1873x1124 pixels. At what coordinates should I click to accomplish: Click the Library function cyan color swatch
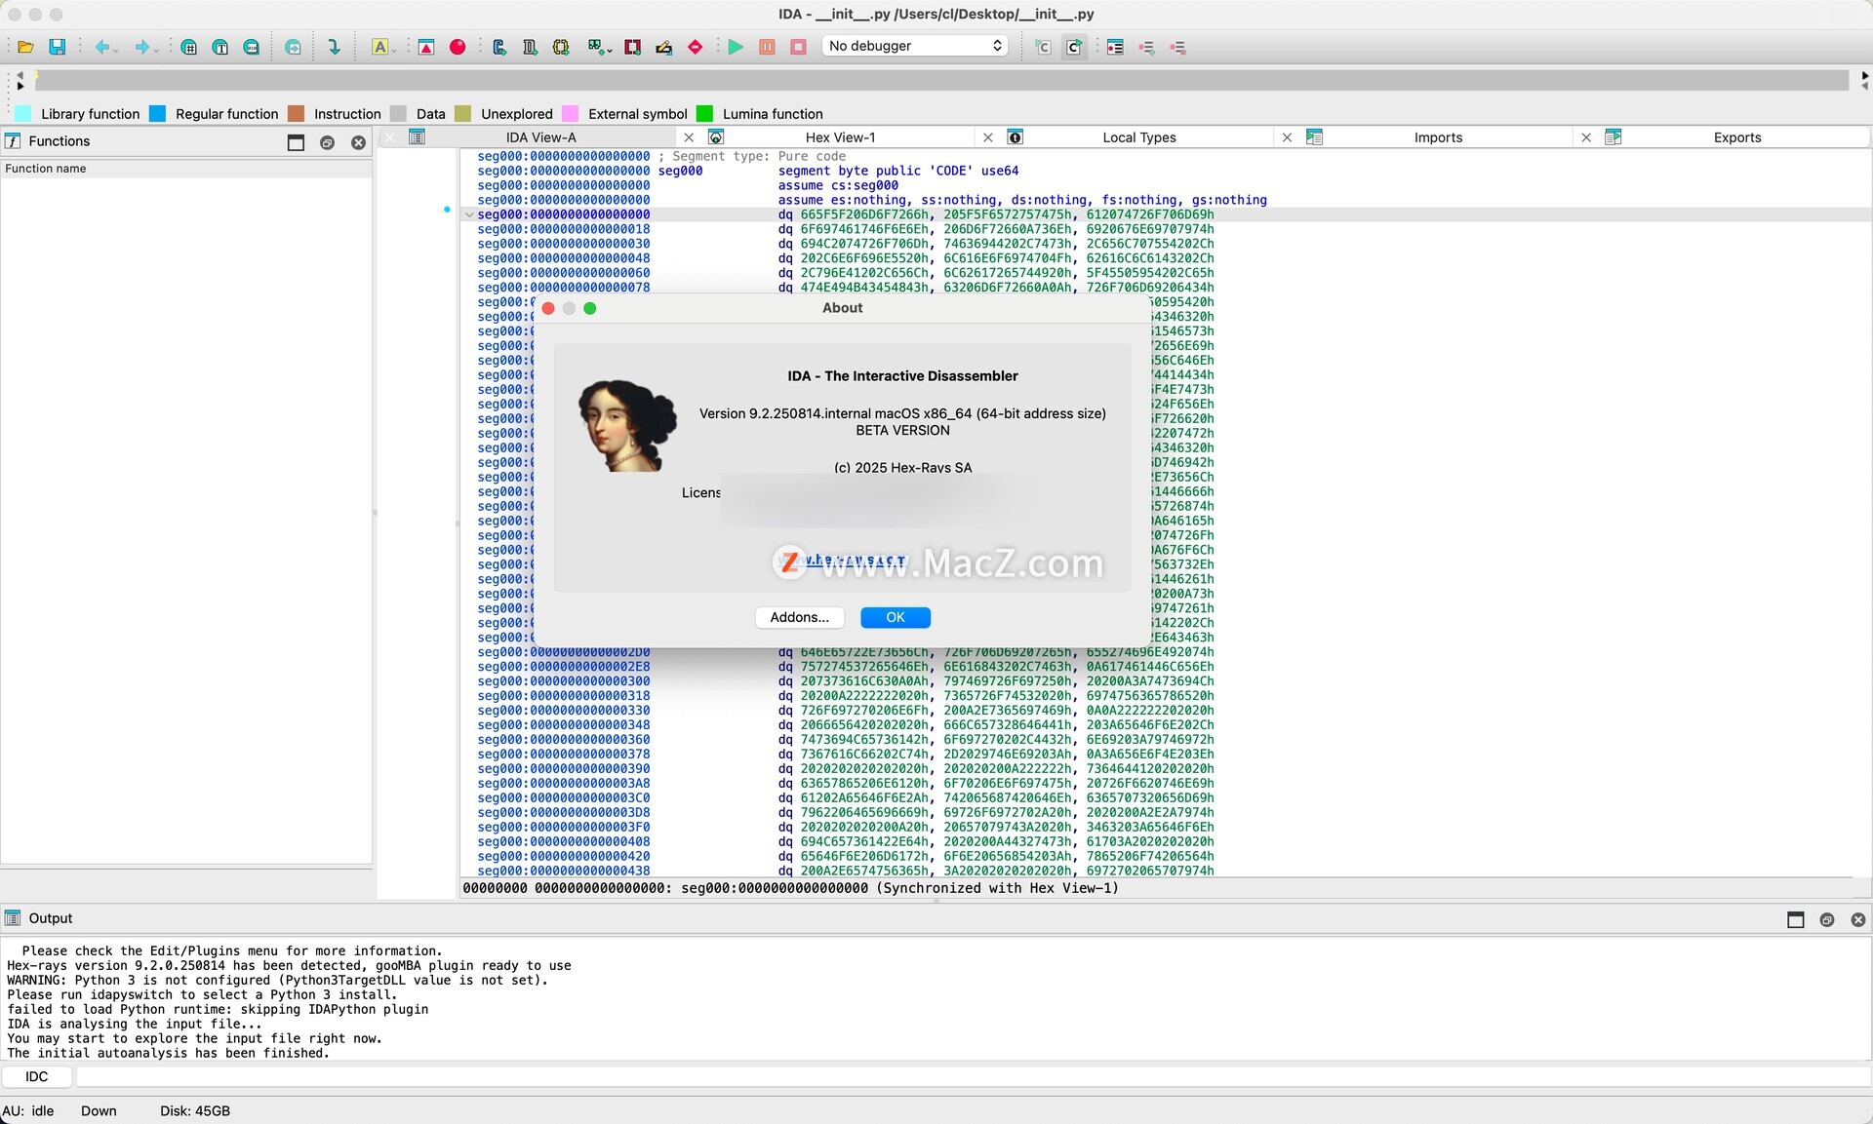tap(23, 114)
